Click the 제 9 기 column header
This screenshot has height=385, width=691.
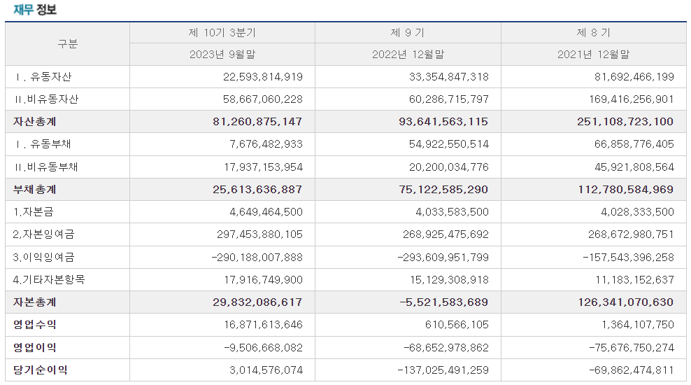pos(408,33)
